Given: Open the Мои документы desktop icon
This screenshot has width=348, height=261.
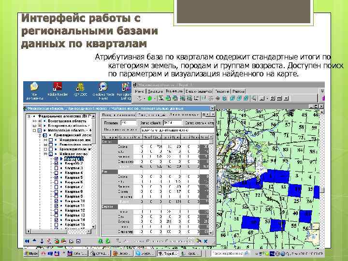Looking at the screenshot, I should (34, 90).
